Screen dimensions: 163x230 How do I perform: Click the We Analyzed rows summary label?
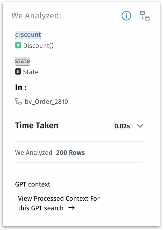point(34,153)
